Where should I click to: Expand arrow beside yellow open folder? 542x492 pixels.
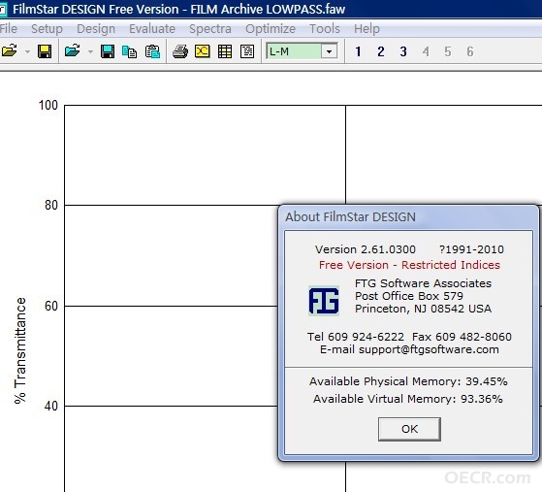(x=27, y=51)
